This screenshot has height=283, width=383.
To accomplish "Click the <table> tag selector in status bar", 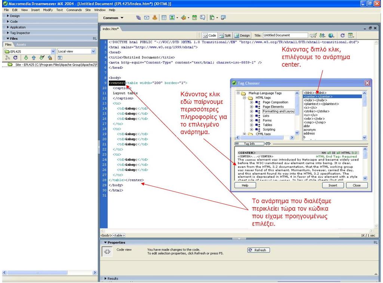I will coord(119,236).
